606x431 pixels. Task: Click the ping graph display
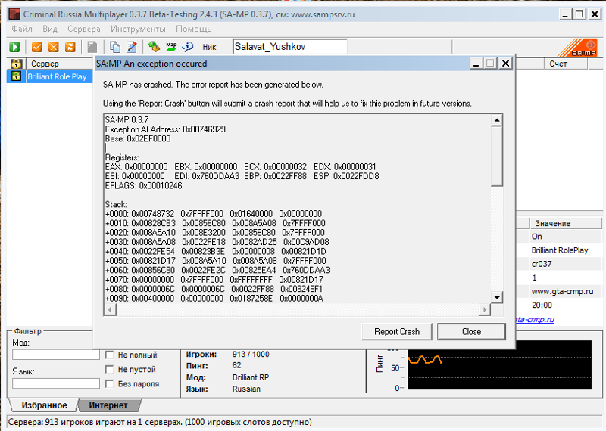pyautogui.click(x=499, y=364)
